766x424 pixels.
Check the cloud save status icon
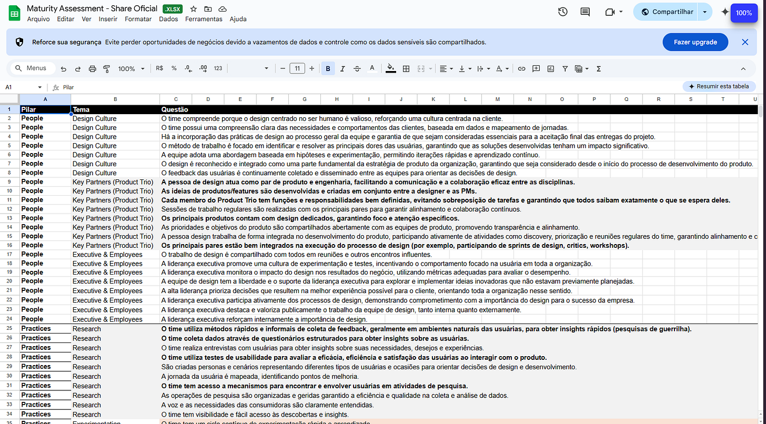222,9
